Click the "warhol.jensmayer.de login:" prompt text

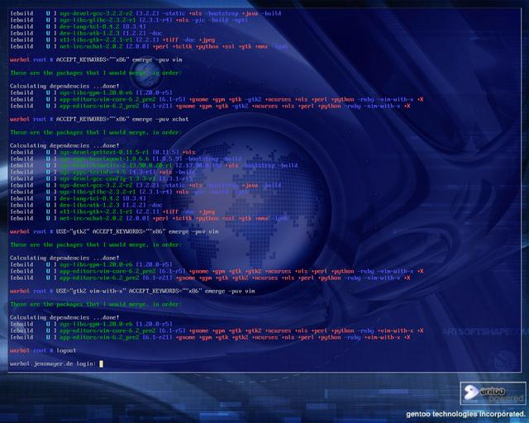point(53,364)
